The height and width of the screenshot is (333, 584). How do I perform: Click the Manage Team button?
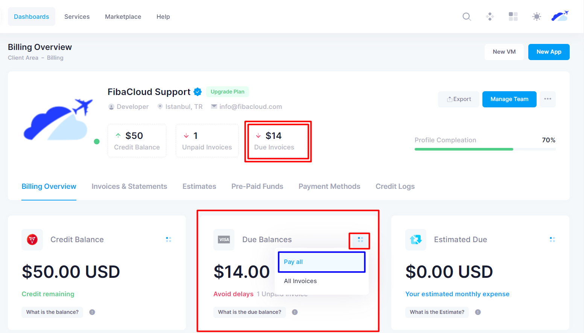509,99
